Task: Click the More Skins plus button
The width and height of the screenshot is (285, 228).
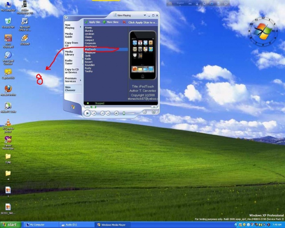Action: 110,22
